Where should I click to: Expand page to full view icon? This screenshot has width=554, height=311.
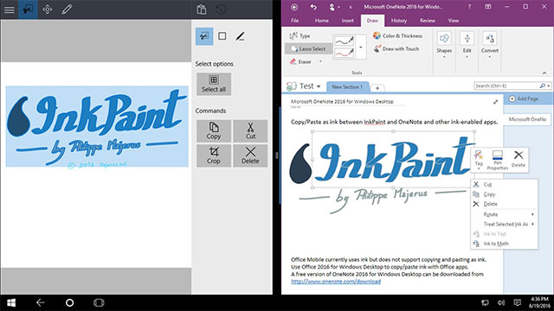(x=495, y=102)
